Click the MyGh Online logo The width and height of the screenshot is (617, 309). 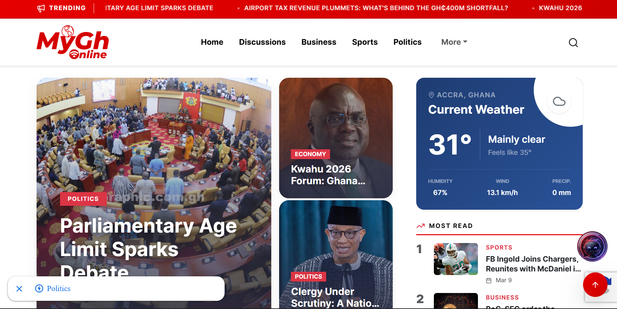point(73,42)
